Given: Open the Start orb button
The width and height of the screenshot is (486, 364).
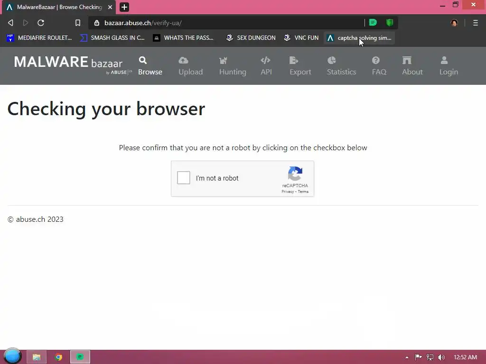Looking at the screenshot, I should (12, 356).
